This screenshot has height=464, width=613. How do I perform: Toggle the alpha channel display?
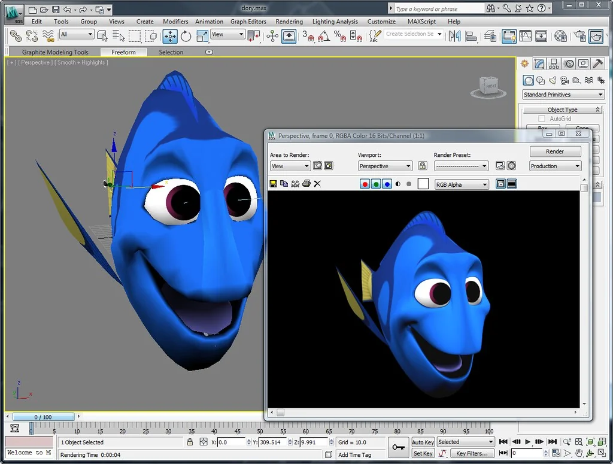coord(398,184)
